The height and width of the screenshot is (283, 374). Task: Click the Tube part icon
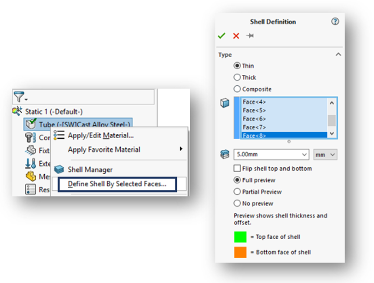click(31, 124)
